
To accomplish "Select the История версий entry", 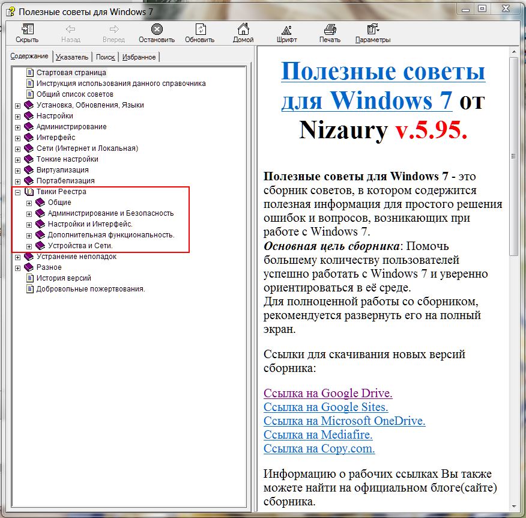I will (64, 278).
